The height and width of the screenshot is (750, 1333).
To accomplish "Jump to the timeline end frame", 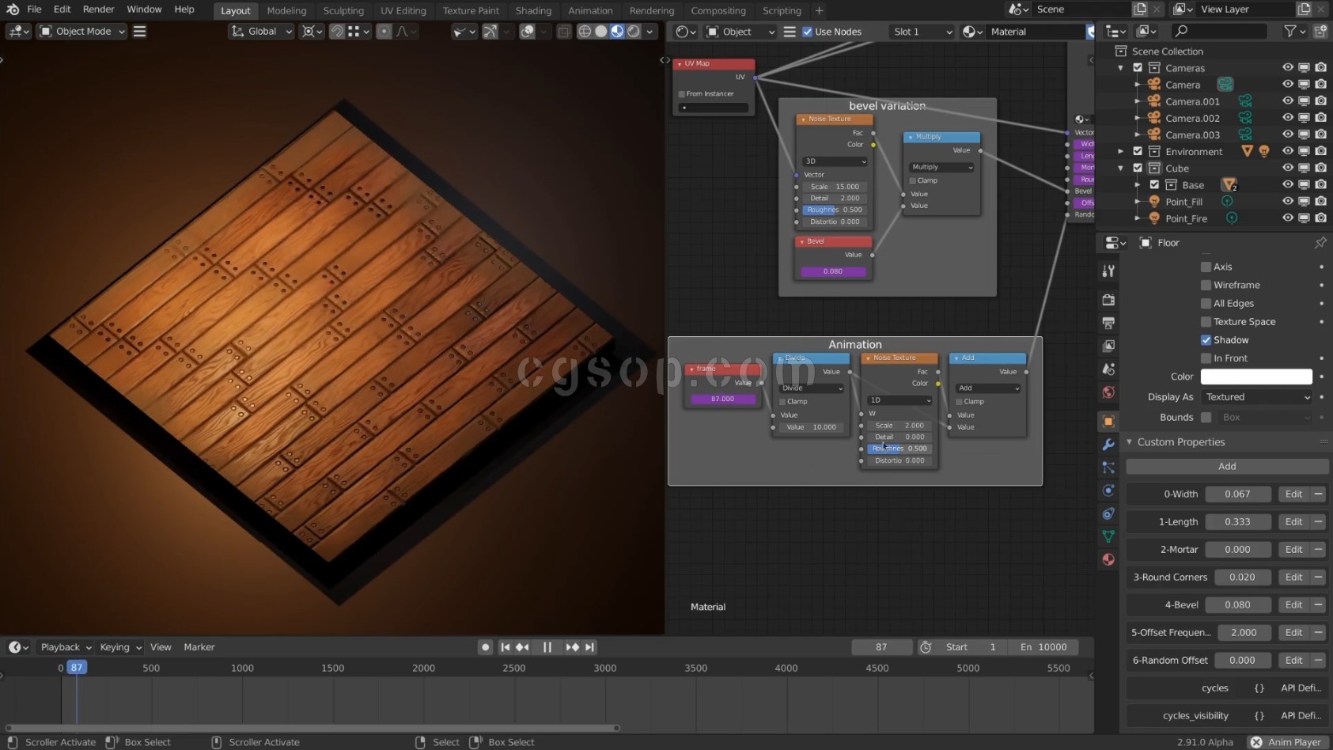I will [589, 647].
